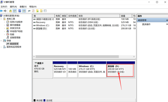The width and height of the screenshot is (168, 102).
Task: Expand the 性能 tree node
Action: click(4, 34)
